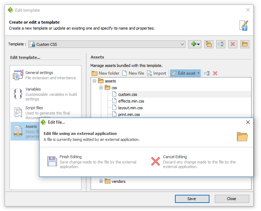
Task: Click the file icon beside layout.min.css
Action: pos(114,107)
